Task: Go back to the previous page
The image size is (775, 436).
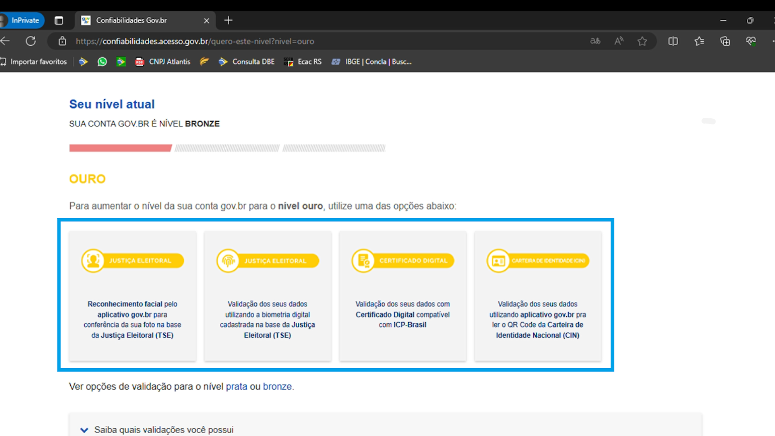Action: [5, 41]
